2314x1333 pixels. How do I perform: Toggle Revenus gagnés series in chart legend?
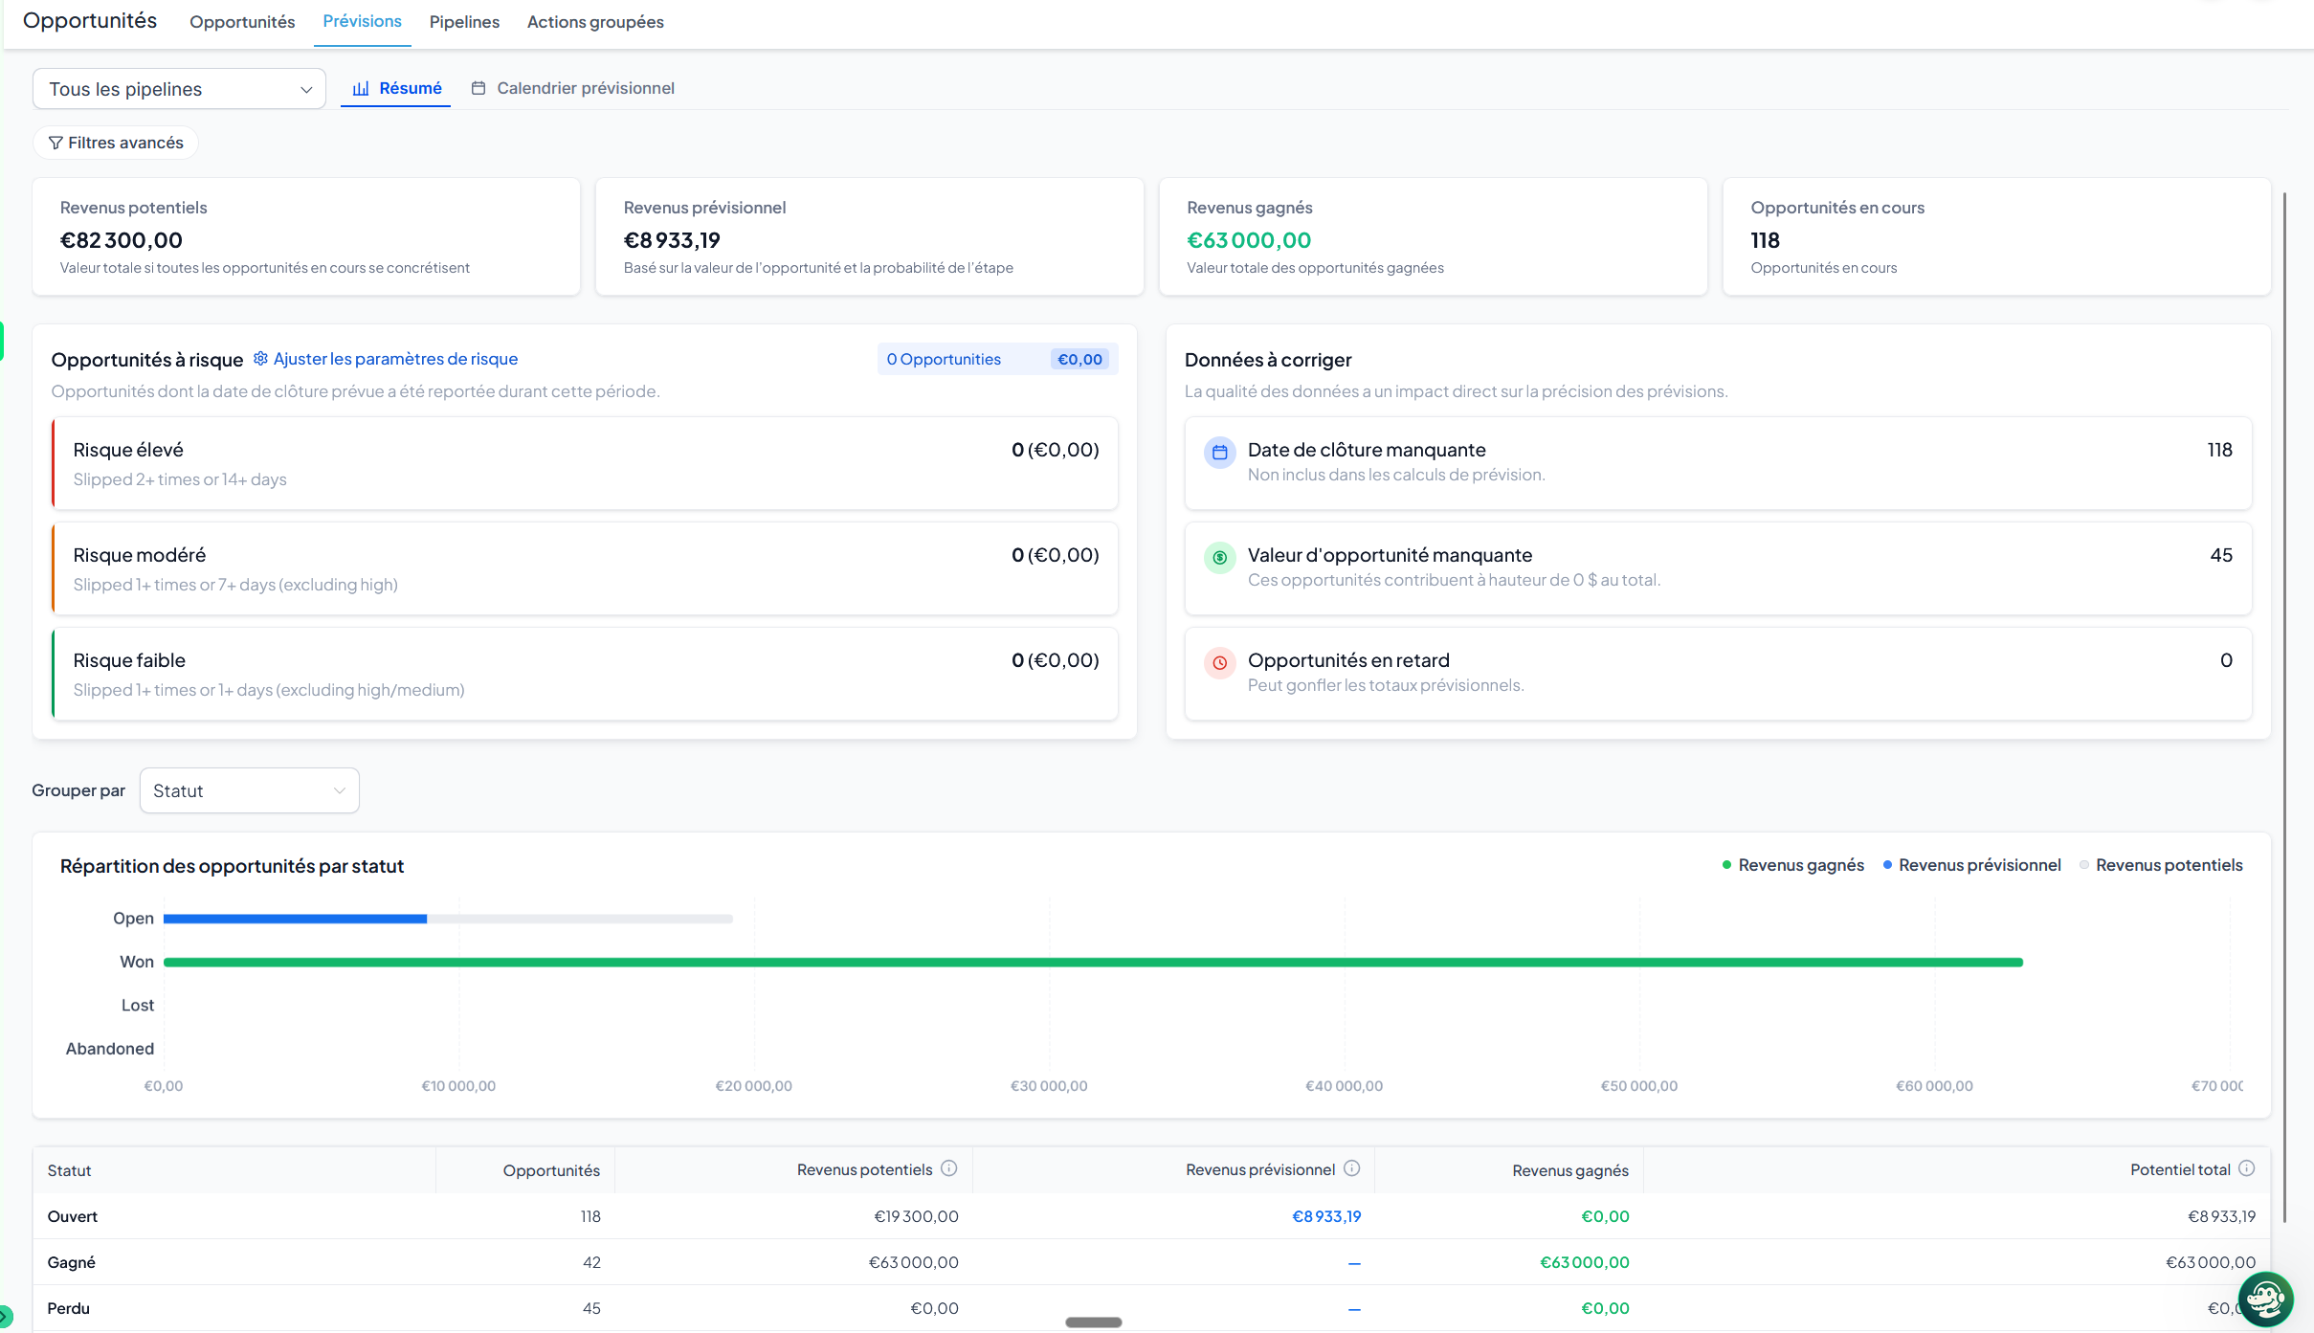1793,865
